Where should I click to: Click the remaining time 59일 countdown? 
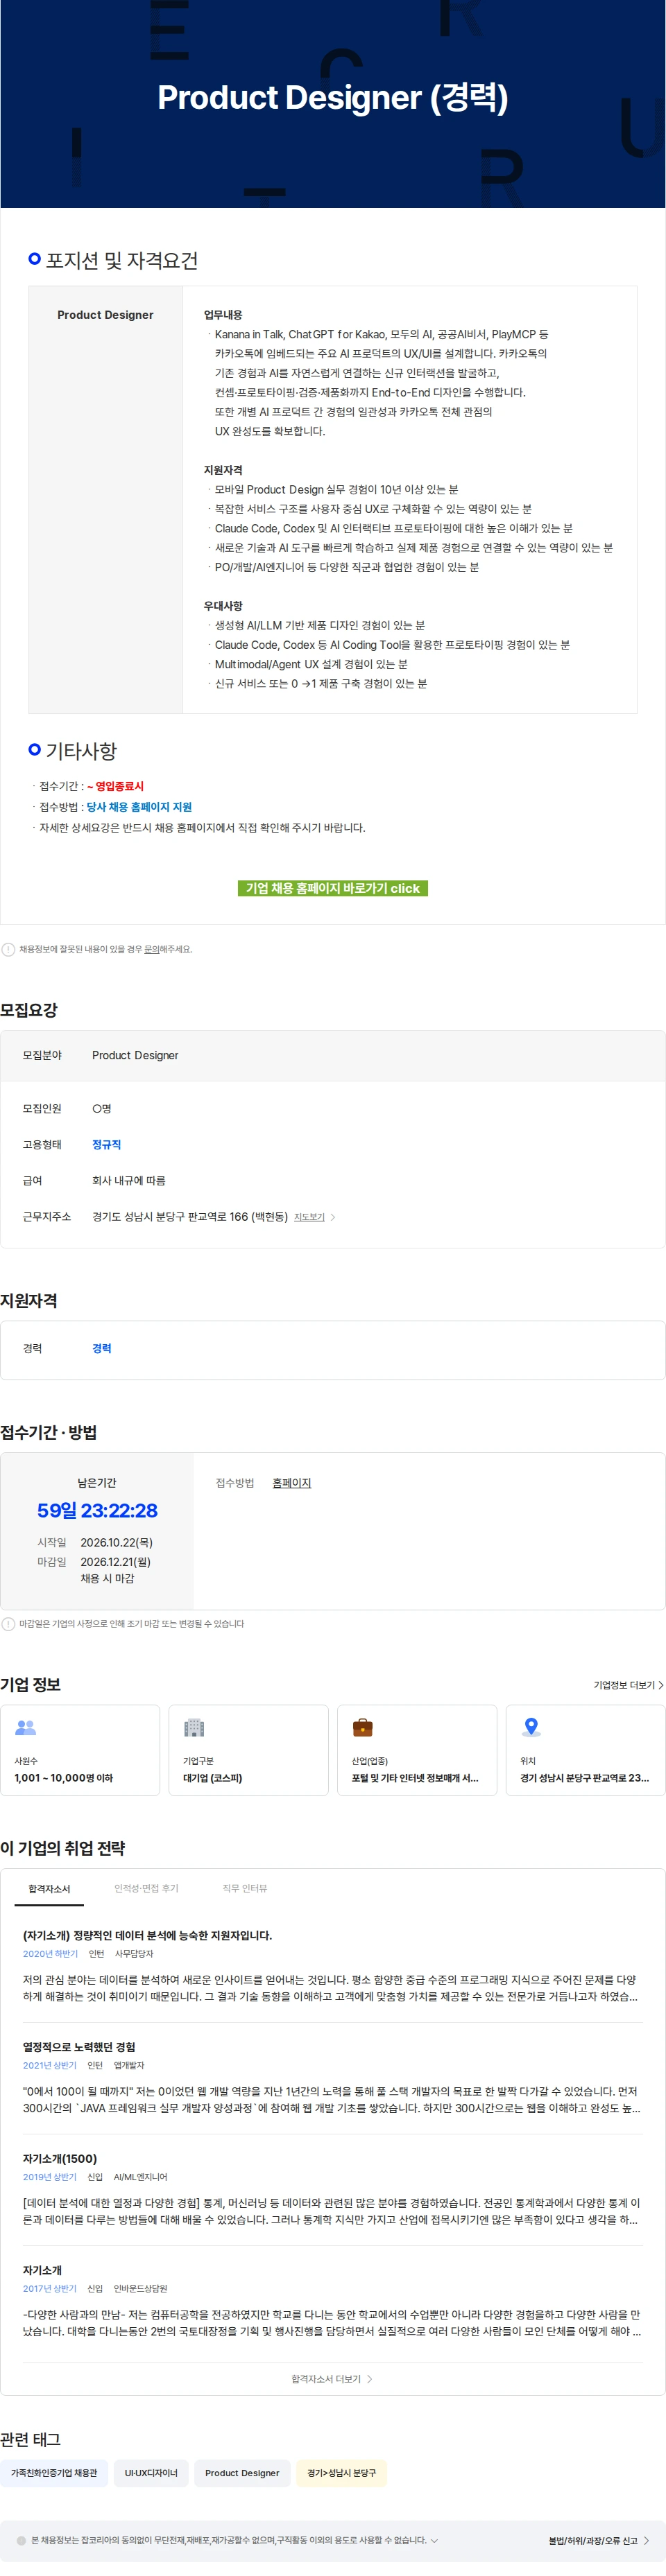(x=97, y=1510)
